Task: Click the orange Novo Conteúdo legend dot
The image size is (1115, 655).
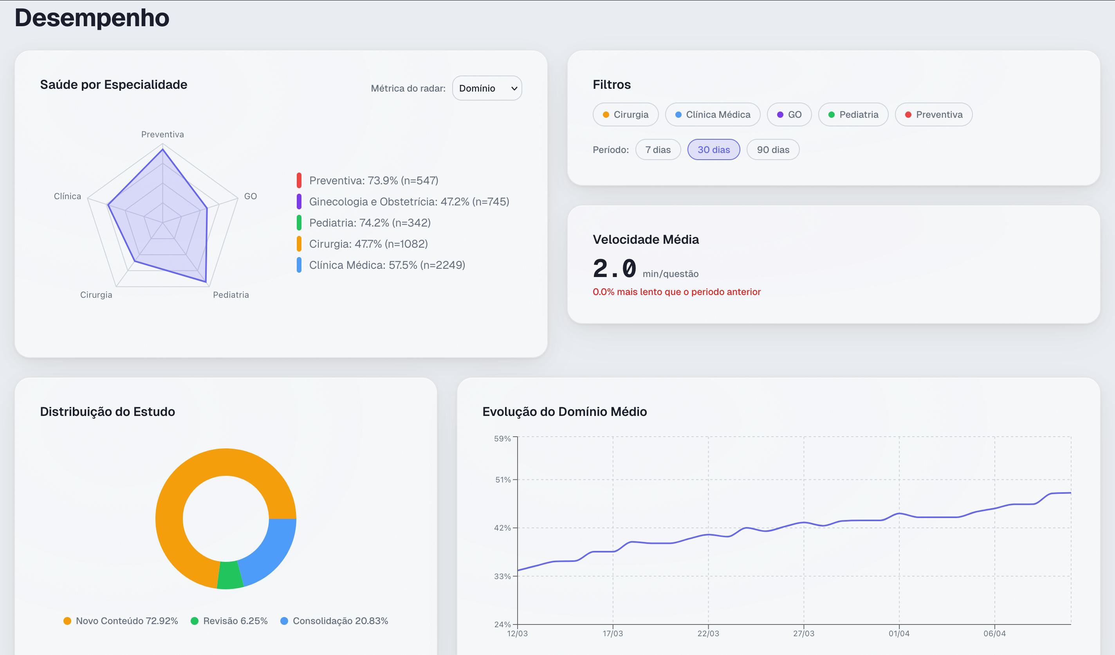Action: click(67, 621)
